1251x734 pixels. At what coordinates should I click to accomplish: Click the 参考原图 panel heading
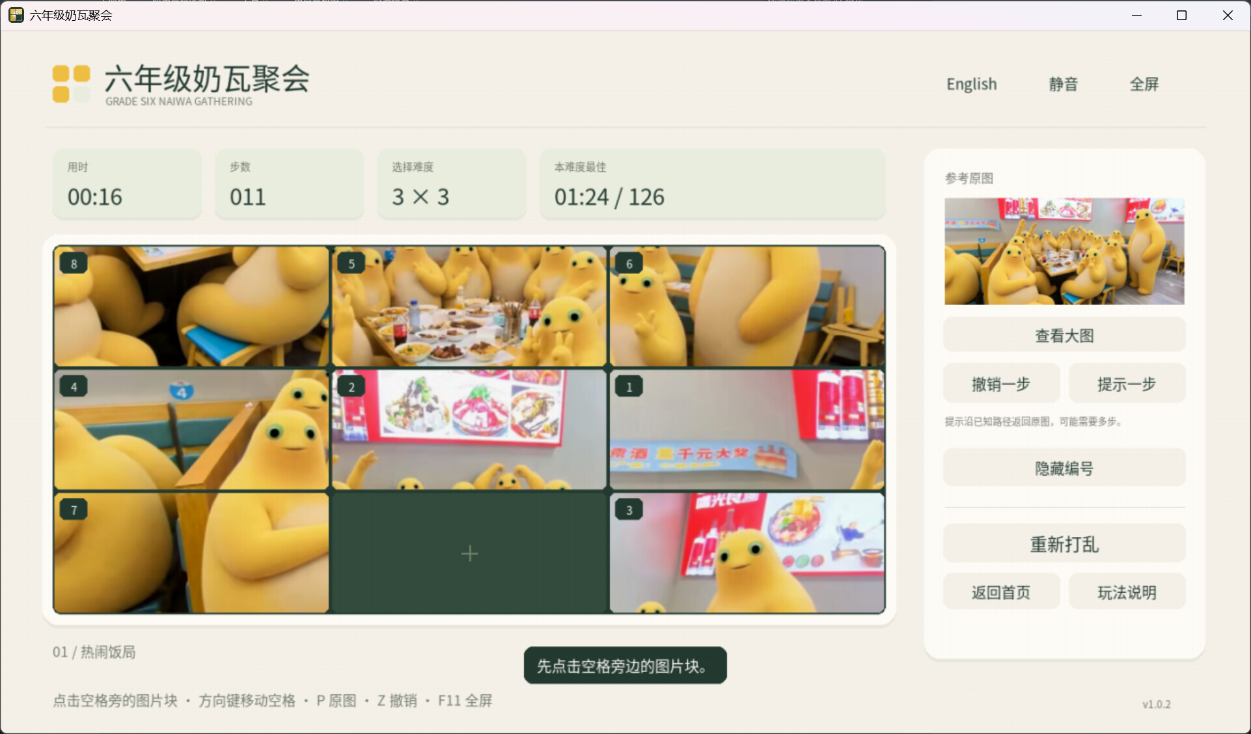click(969, 178)
